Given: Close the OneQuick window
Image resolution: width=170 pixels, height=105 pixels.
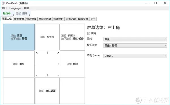Looking at the screenshot, I should pyautogui.click(x=165, y=3).
